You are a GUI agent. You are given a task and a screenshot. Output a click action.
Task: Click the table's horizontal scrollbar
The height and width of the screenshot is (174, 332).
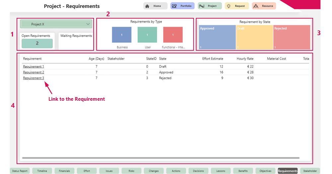(x=161, y=158)
